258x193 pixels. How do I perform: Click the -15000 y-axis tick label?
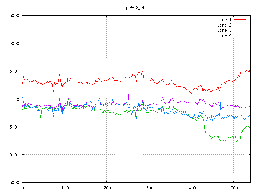[11, 182]
